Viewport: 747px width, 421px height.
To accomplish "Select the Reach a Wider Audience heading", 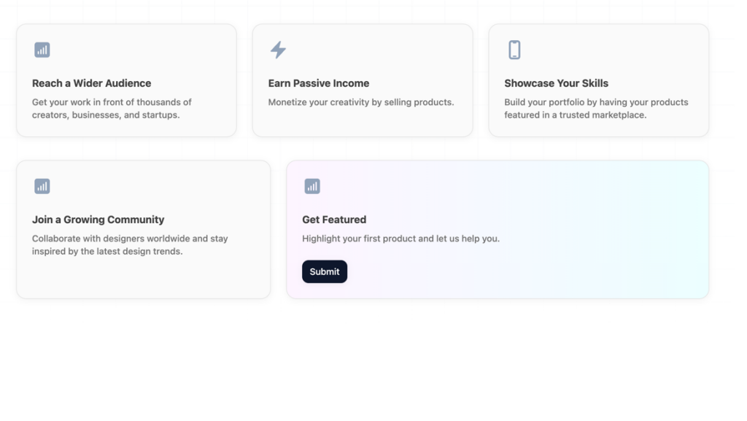I will pos(91,83).
